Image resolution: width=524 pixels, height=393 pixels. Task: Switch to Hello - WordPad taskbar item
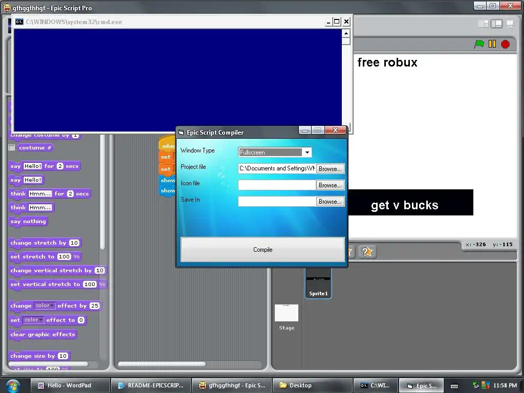click(x=70, y=385)
